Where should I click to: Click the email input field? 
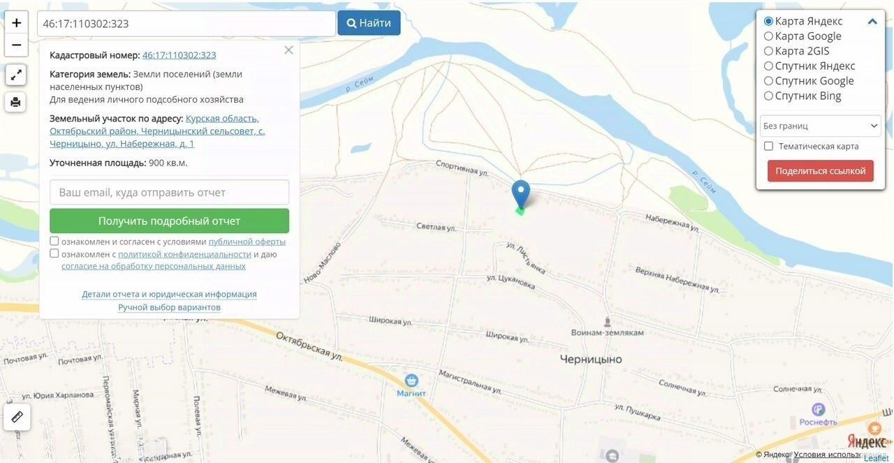pyautogui.click(x=169, y=192)
